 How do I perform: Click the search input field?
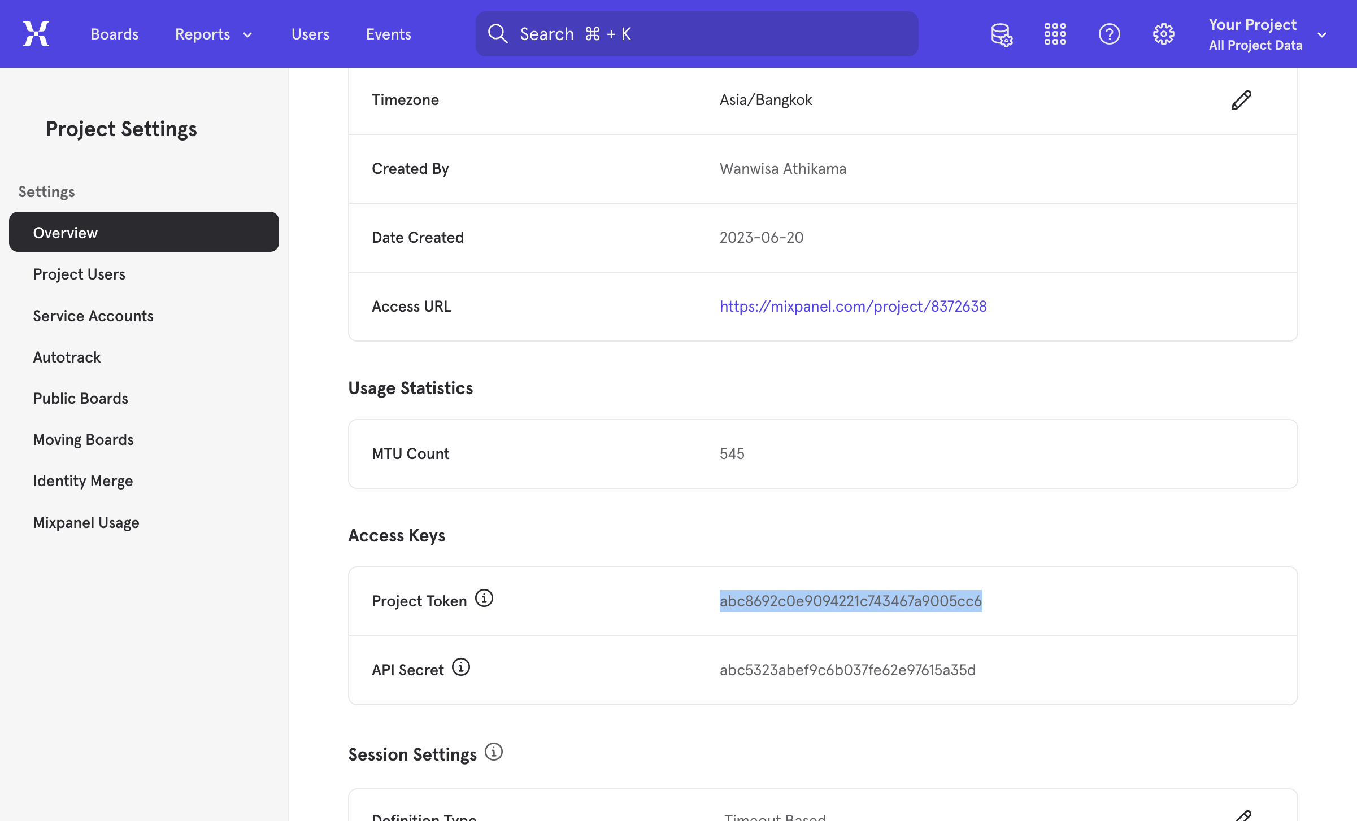[695, 33]
